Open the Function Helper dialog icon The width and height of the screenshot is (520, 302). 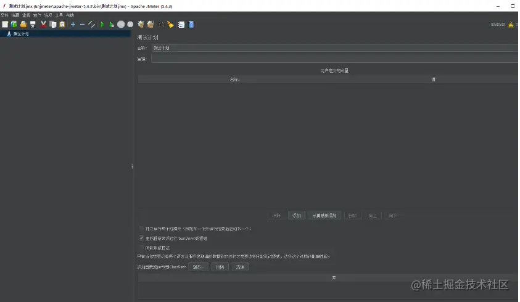click(x=181, y=24)
